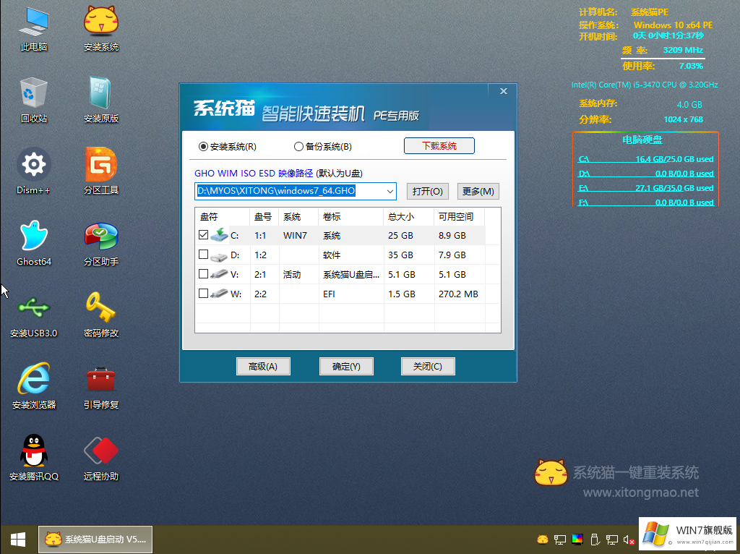The height and width of the screenshot is (554, 740).
Task: Click 系统猫U盘启... volume label cell
Action: point(351,274)
